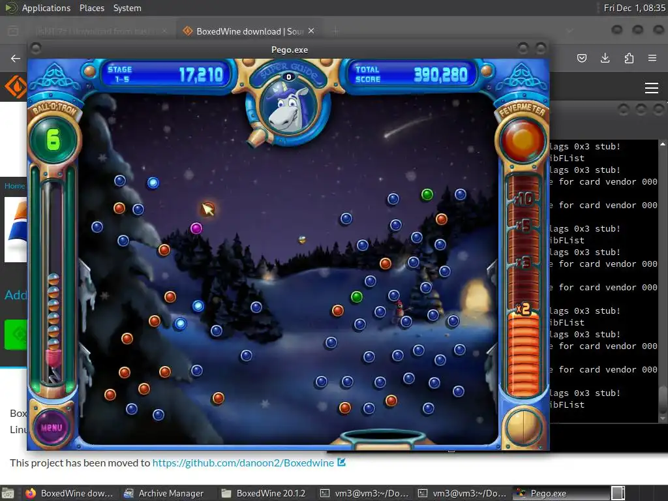The image size is (668, 501).
Task: Click the SourceForge logo
Action: click(x=16, y=87)
